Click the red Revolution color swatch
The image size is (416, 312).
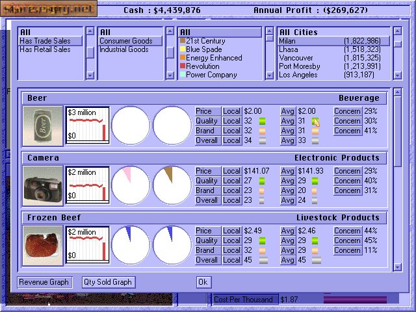point(183,66)
